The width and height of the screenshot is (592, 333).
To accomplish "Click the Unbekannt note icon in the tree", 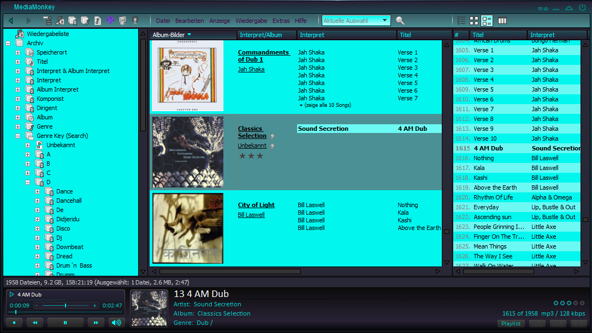I will pyautogui.click(x=39, y=145).
